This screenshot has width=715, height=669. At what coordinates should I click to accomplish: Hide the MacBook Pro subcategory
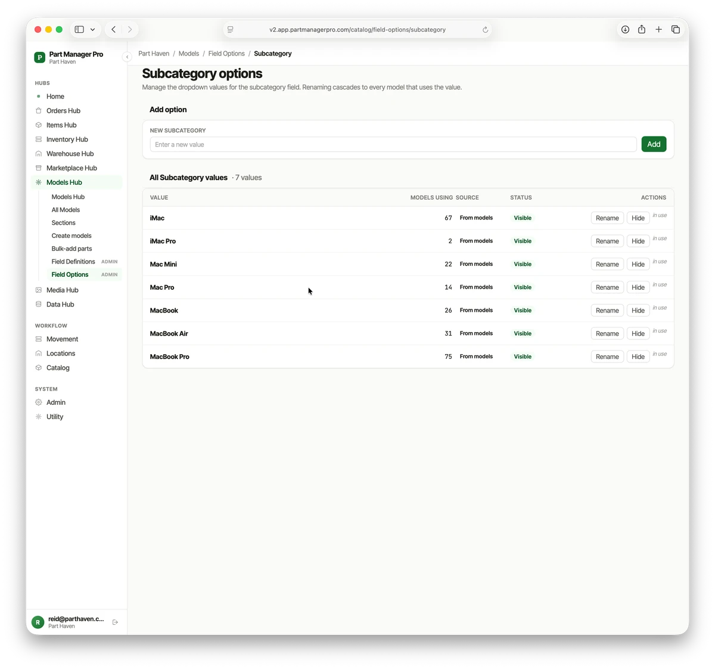click(638, 357)
